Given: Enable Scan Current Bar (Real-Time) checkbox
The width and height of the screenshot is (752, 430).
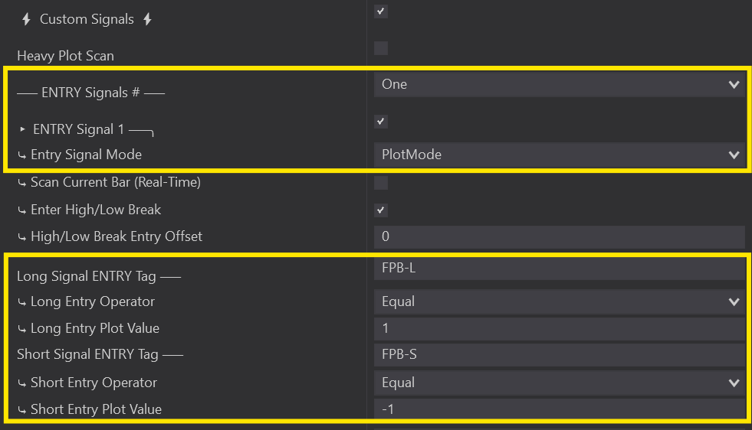Looking at the screenshot, I should pos(381,183).
